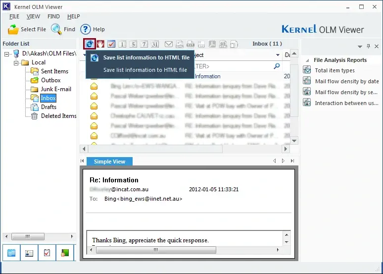This screenshot has width=383, height=274.
Task: Click the EML export icon
Action: click(180, 44)
